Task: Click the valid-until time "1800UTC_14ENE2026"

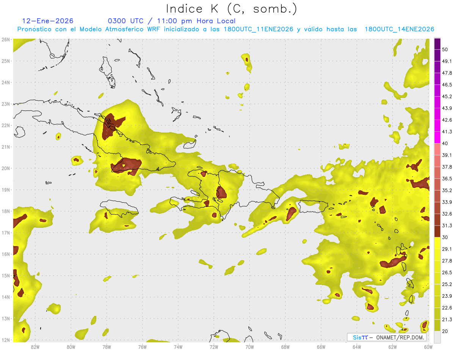Action: point(399,29)
